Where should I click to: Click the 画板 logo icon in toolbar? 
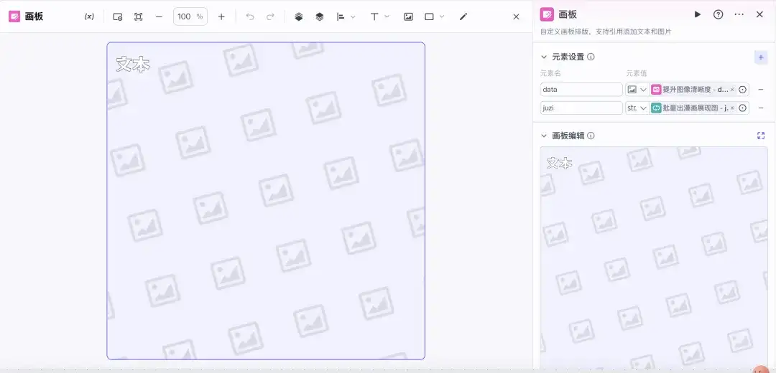click(x=14, y=16)
